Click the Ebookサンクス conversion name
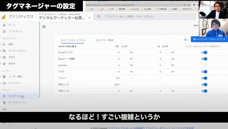 point(66,52)
